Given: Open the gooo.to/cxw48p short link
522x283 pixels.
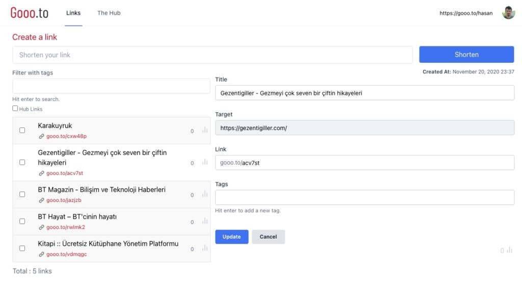Looking at the screenshot, I should tap(66, 136).
